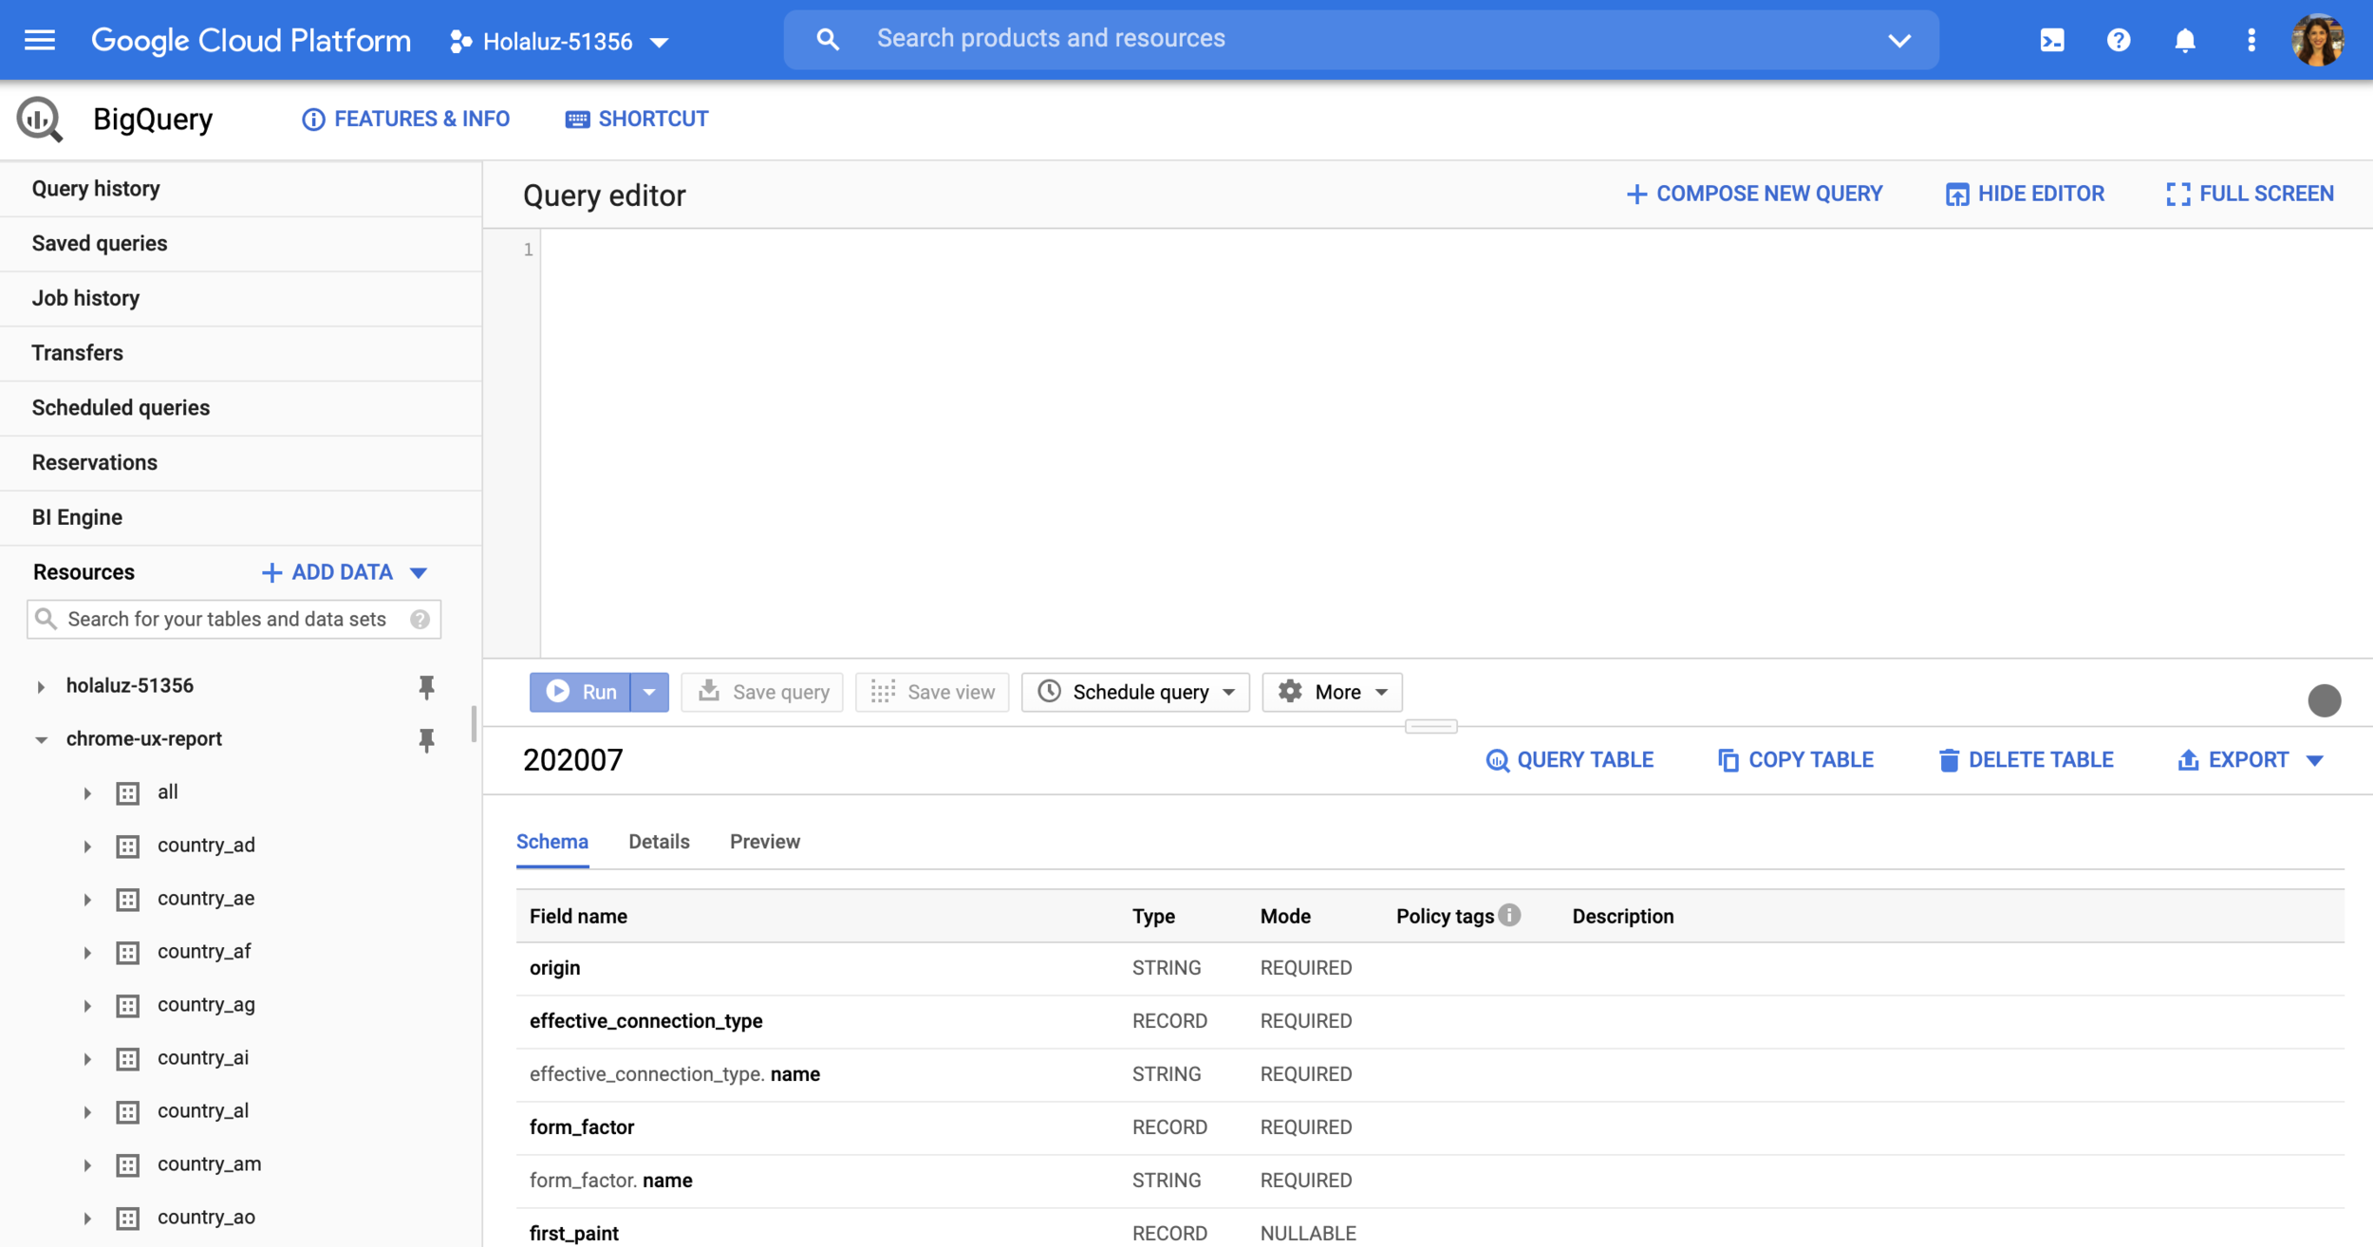Open the Holaluz-51356 project selector

560,41
